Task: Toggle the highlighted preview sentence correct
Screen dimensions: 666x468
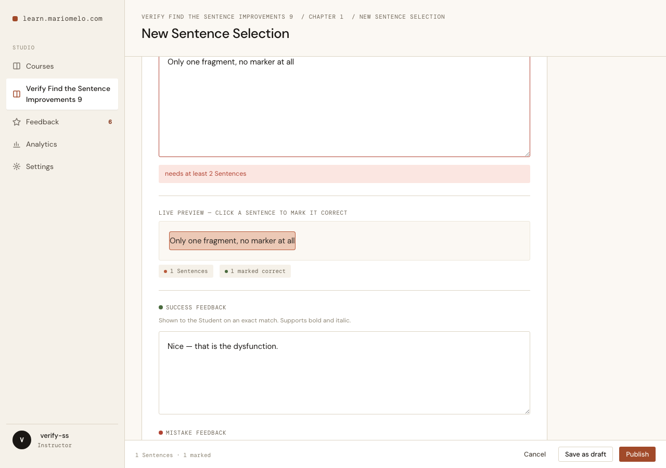Action: 232,241
